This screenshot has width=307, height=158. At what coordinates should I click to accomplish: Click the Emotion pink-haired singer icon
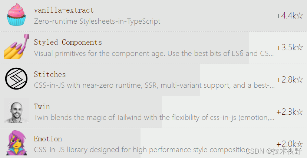(x=16, y=143)
